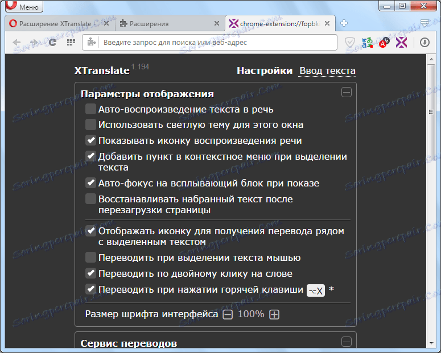Viewport: 441px width, 353px height.
Task: Click the version number 1.194
Action: 140,67
